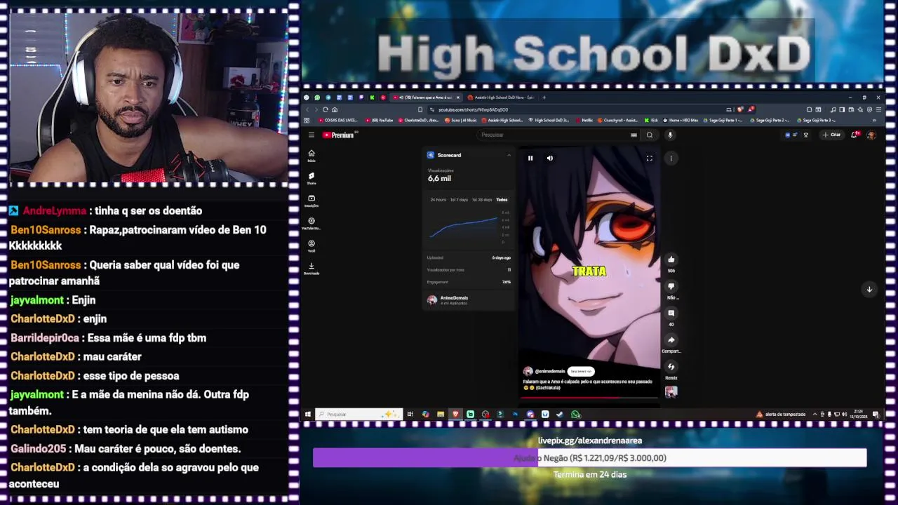The height and width of the screenshot is (505, 898).
Task: Click the browser home button
Action: click(x=335, y=109)
